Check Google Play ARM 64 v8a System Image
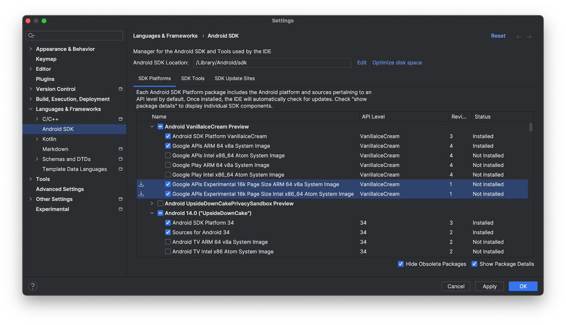The width and height of the screenshot is (566, 325). tap(168, 165)
